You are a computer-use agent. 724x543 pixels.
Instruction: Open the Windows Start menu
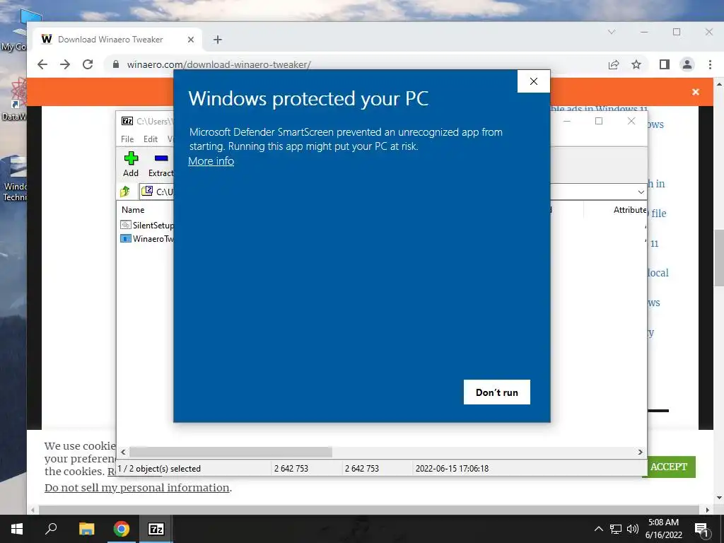(x=17, y=529)
